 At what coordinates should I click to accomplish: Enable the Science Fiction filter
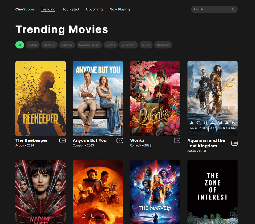click(x=89, y=45)
